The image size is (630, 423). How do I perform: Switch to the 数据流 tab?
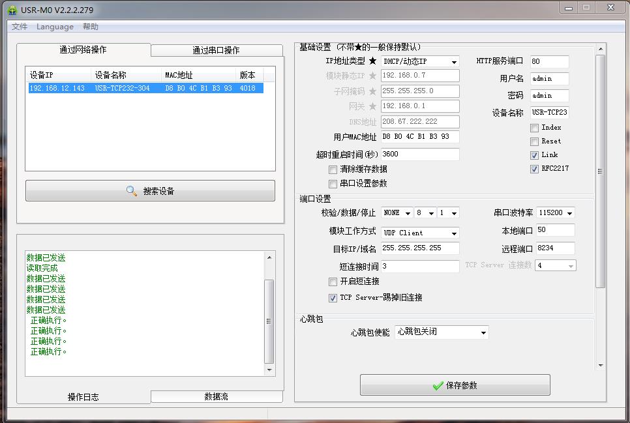click(216, 396)
